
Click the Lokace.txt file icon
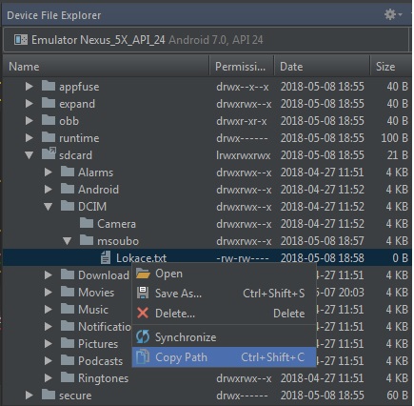106,257
